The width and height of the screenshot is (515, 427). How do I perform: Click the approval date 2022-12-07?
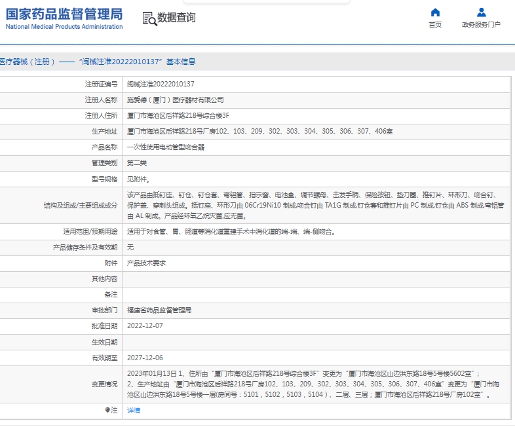[145, 325]
